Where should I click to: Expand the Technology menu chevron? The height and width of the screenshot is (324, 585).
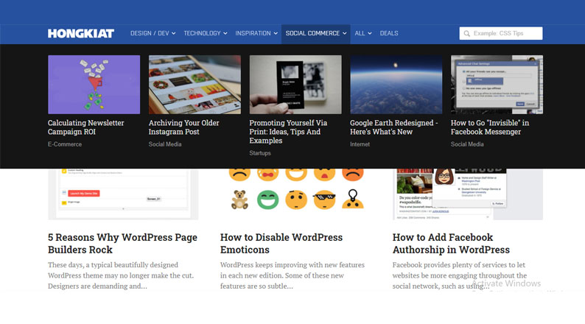(x=225, y=34)
